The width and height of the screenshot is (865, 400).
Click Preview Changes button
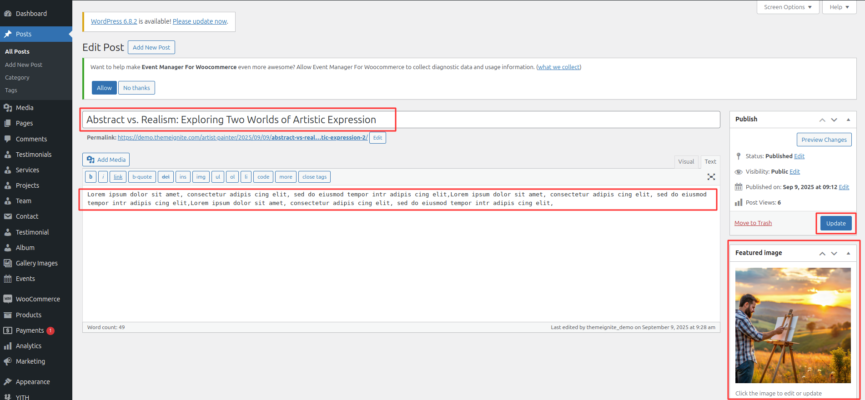[x=824, y=140]
